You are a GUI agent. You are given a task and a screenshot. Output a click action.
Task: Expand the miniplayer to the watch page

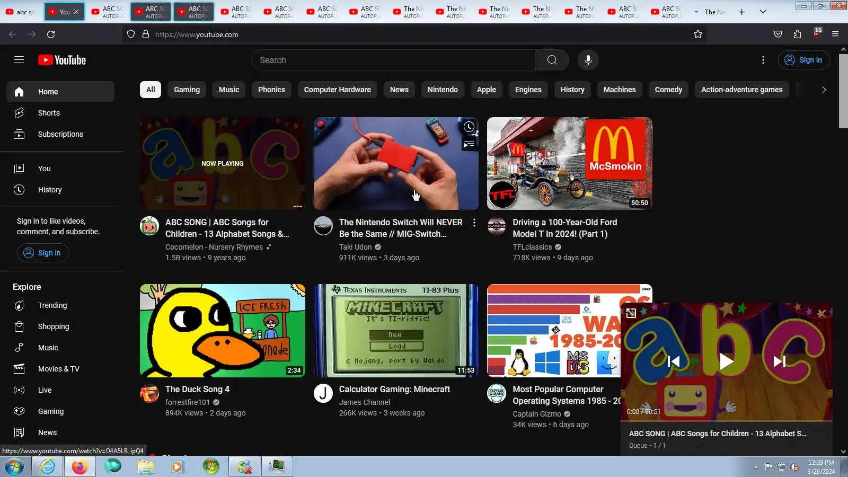click(631, 313)
